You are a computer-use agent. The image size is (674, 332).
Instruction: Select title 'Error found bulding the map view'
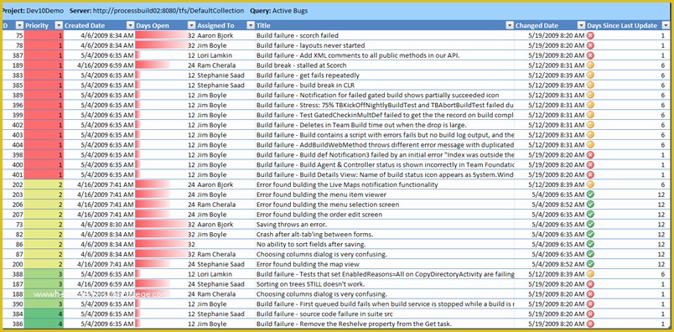click(x=308, y=264)
